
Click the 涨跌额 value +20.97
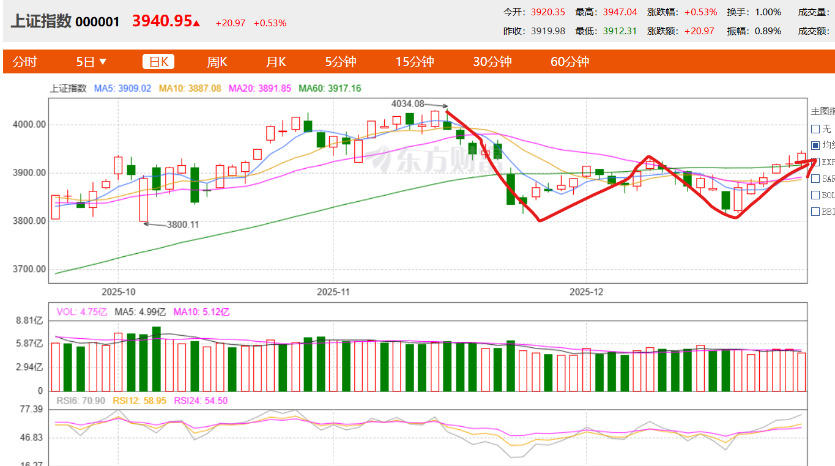(699, 31)
